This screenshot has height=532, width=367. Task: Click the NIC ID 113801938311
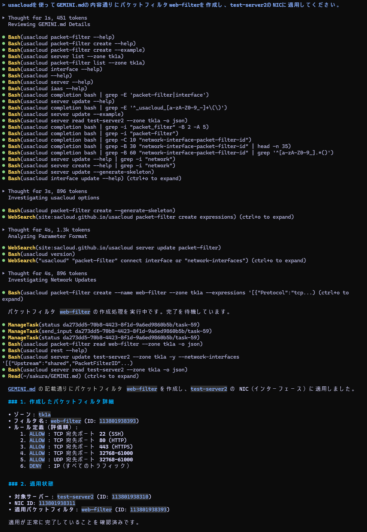click(x=57, y=503)
